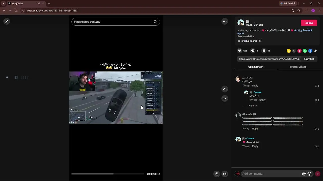
Task: Copy the video link
Action: click(x=309, y=59)
